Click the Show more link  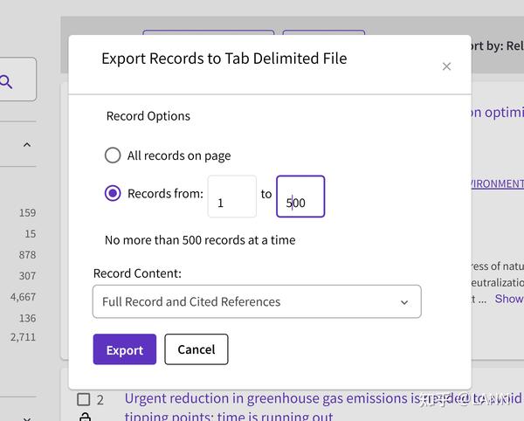click(508, 299)
